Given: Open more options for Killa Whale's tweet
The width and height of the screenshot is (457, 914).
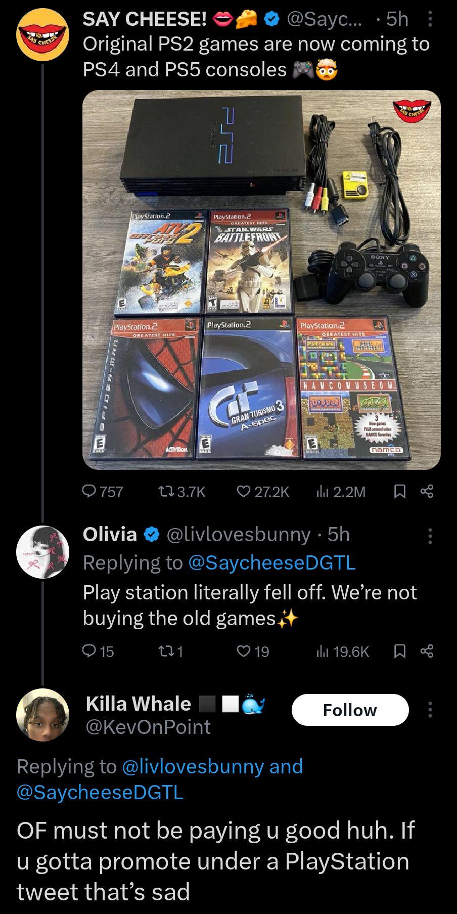Looking at the screenshot, I should pos(430,710).
